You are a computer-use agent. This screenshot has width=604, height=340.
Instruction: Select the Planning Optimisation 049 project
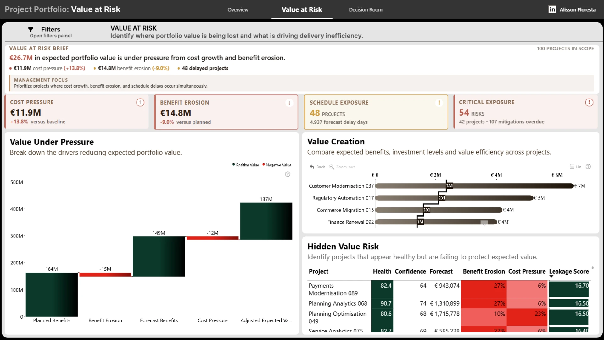(x=338, y=317)
